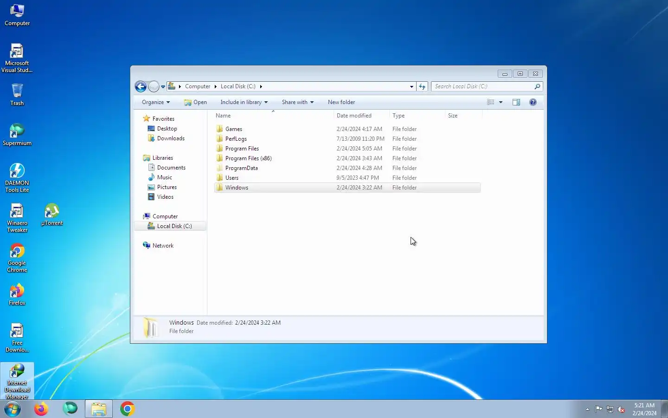
Task: Open the Documents library
Action: pos(167,168)
